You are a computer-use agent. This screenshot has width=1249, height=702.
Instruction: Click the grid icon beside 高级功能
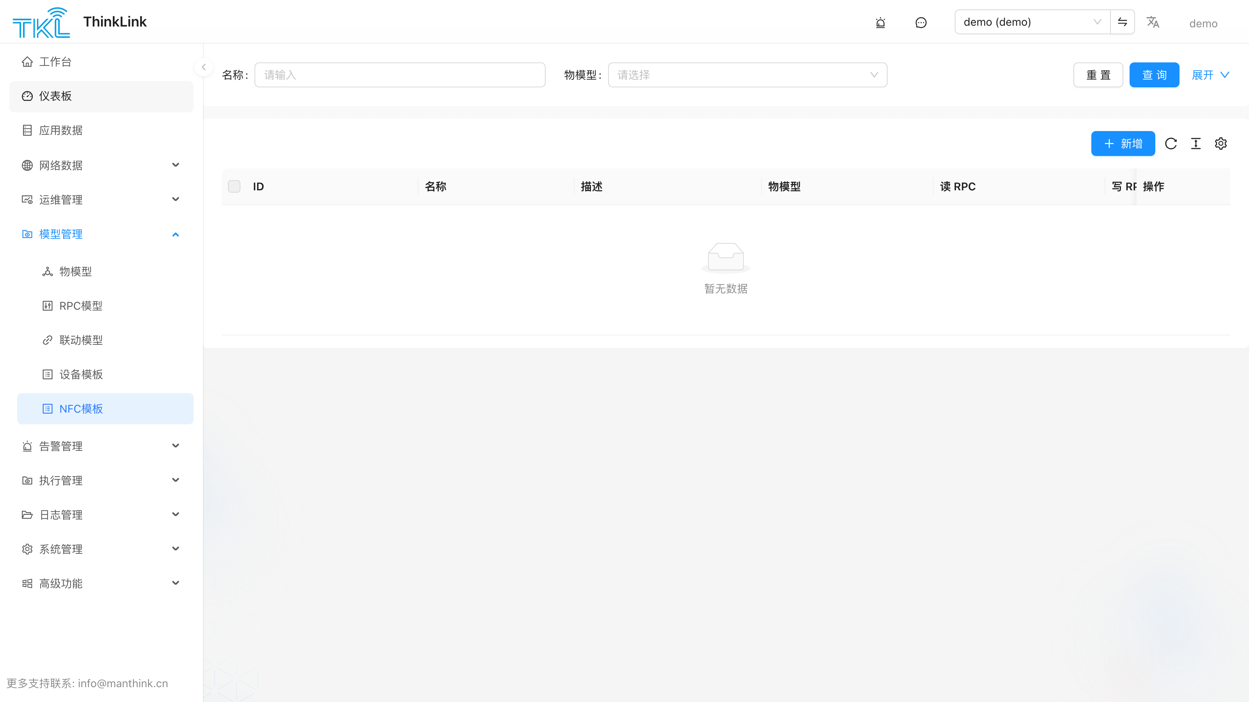(27, 583)
